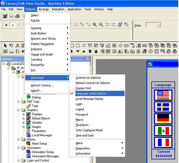Viewport: 179px width, 163px height.
Task: Click the German flag language button
Action: point(163,119)
